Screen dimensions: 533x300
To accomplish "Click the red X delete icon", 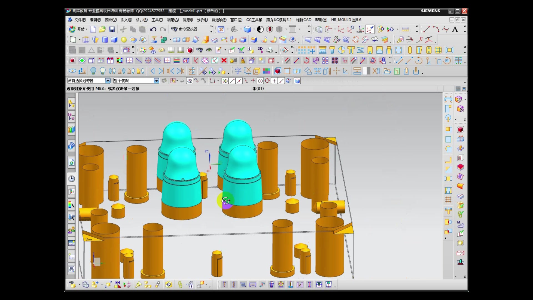I will [x=224, y=61].
